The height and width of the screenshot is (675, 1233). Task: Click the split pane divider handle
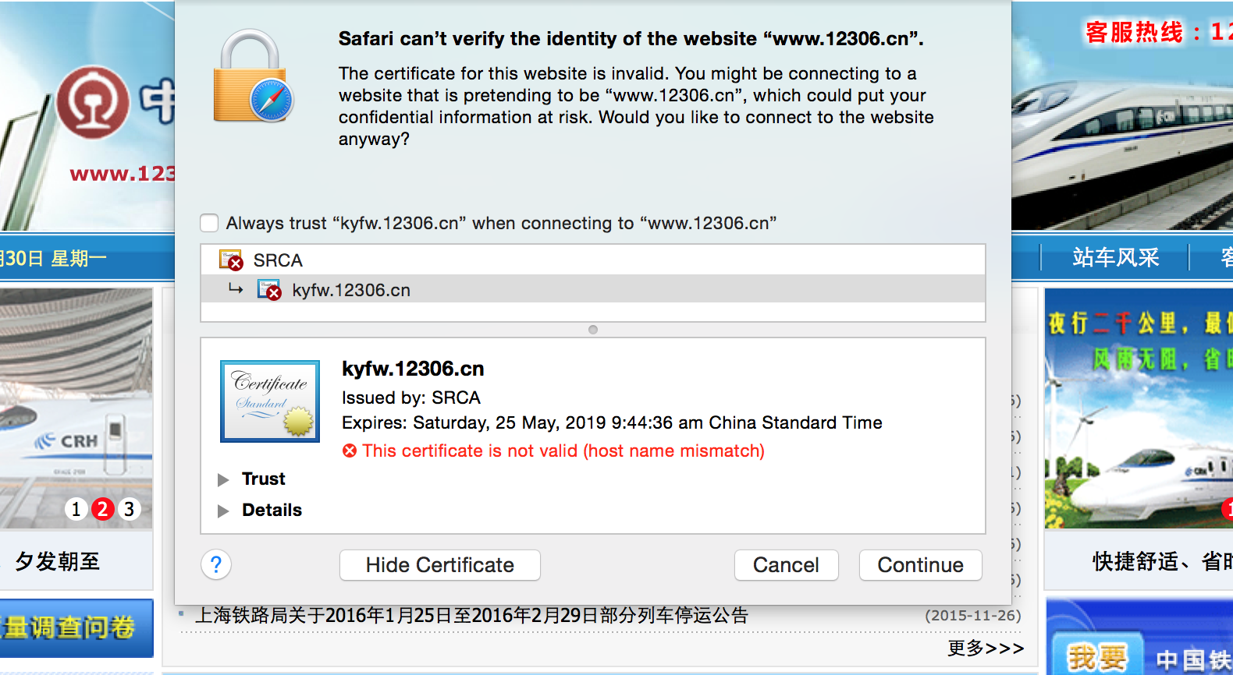[x=593, y=330]
